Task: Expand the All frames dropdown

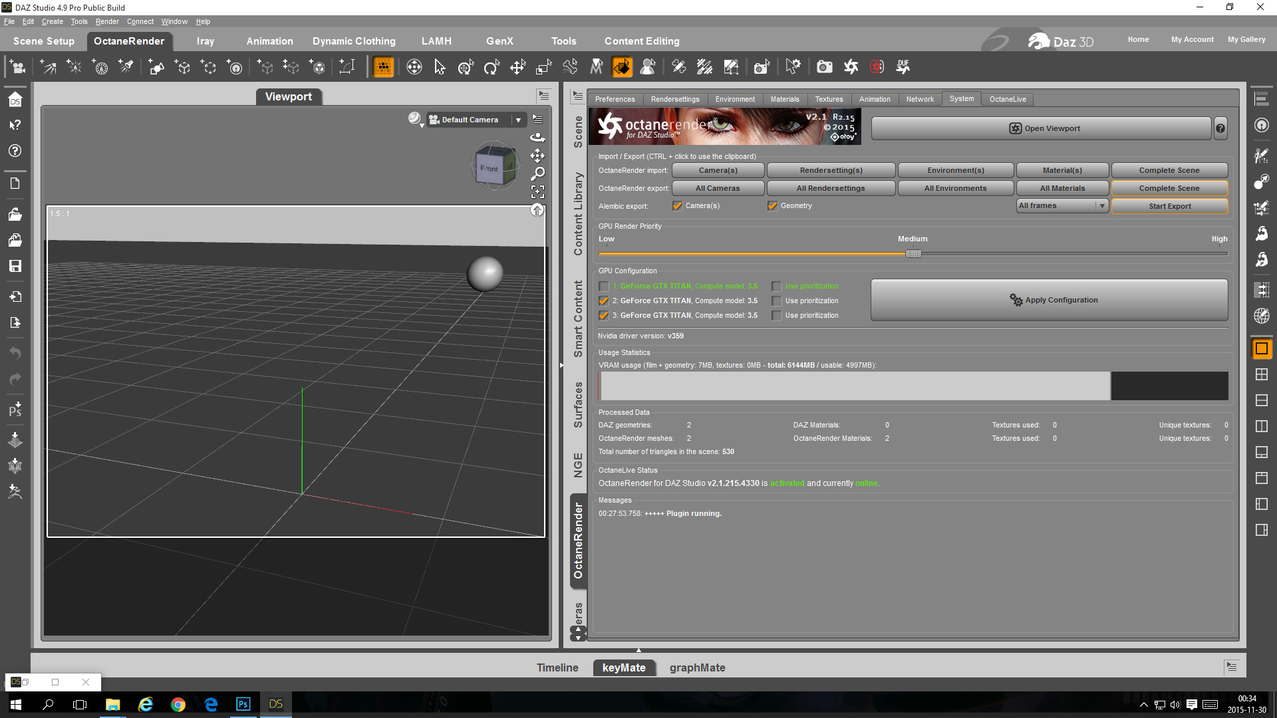Action: (x=1102, y=206)
